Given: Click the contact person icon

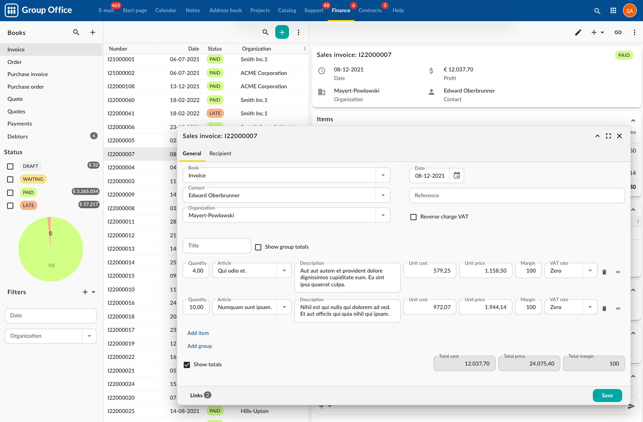Looking at the screenshot, I should (x=431, y=92).
